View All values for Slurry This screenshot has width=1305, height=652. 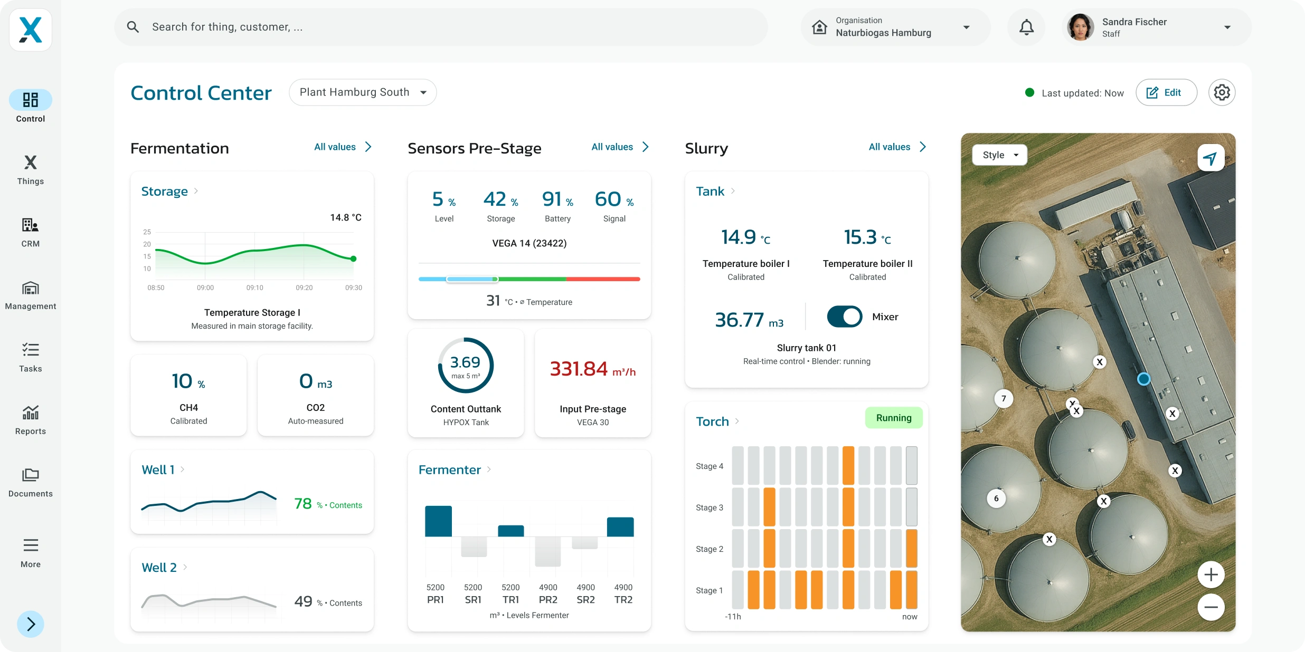pyautogui.click(x=897, y=147)
